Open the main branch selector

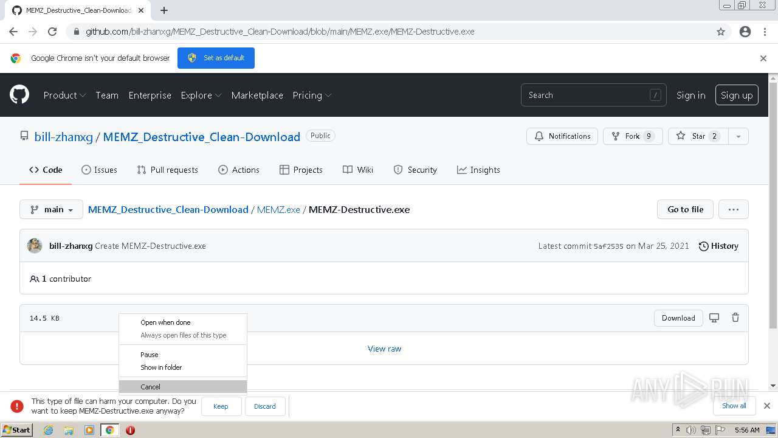(x=52, y=209)
